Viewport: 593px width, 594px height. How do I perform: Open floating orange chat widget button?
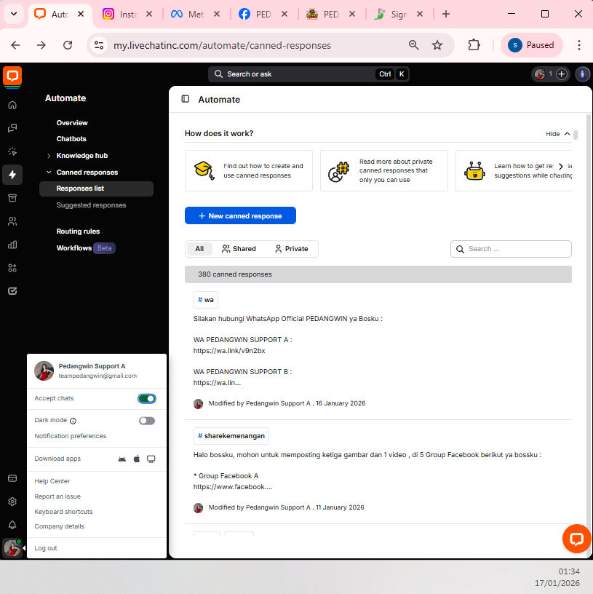coord(576,539)
